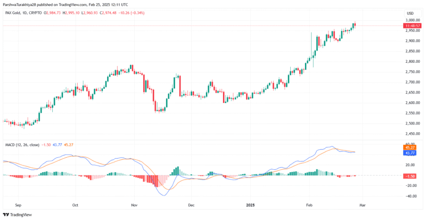This screenshot has height=220, width=426.
Task: Click the orange 45.27 signal value tag
Action: 411,148
